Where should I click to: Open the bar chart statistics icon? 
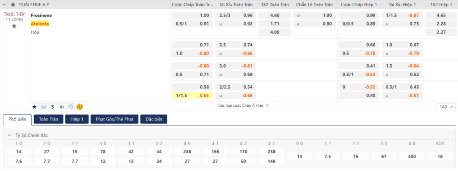tap(62, 107)
